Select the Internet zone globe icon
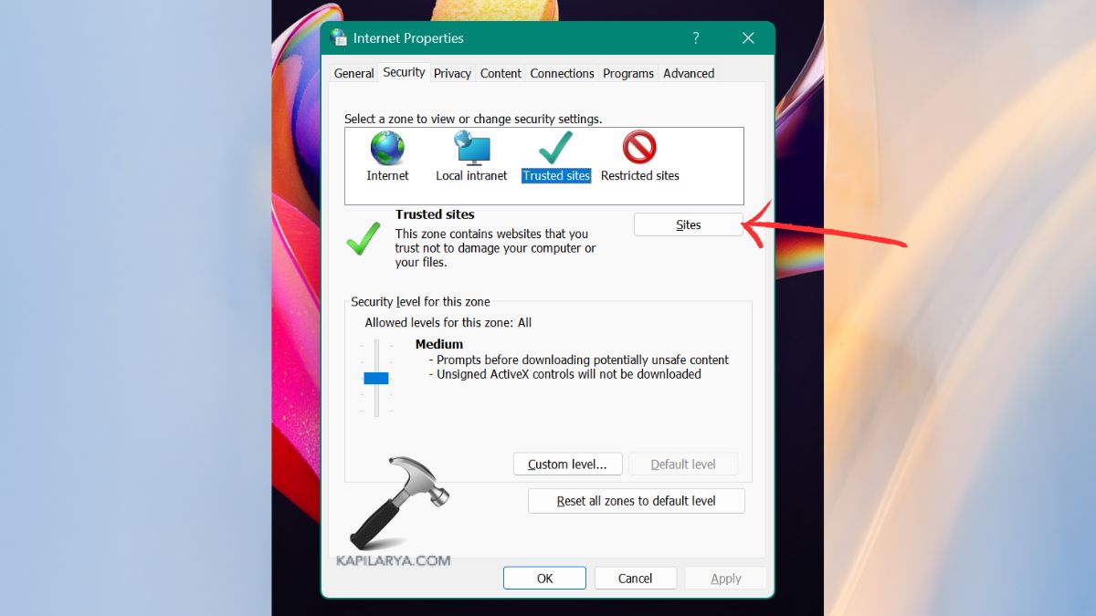The image size is (1096, 616). [387, 148]
